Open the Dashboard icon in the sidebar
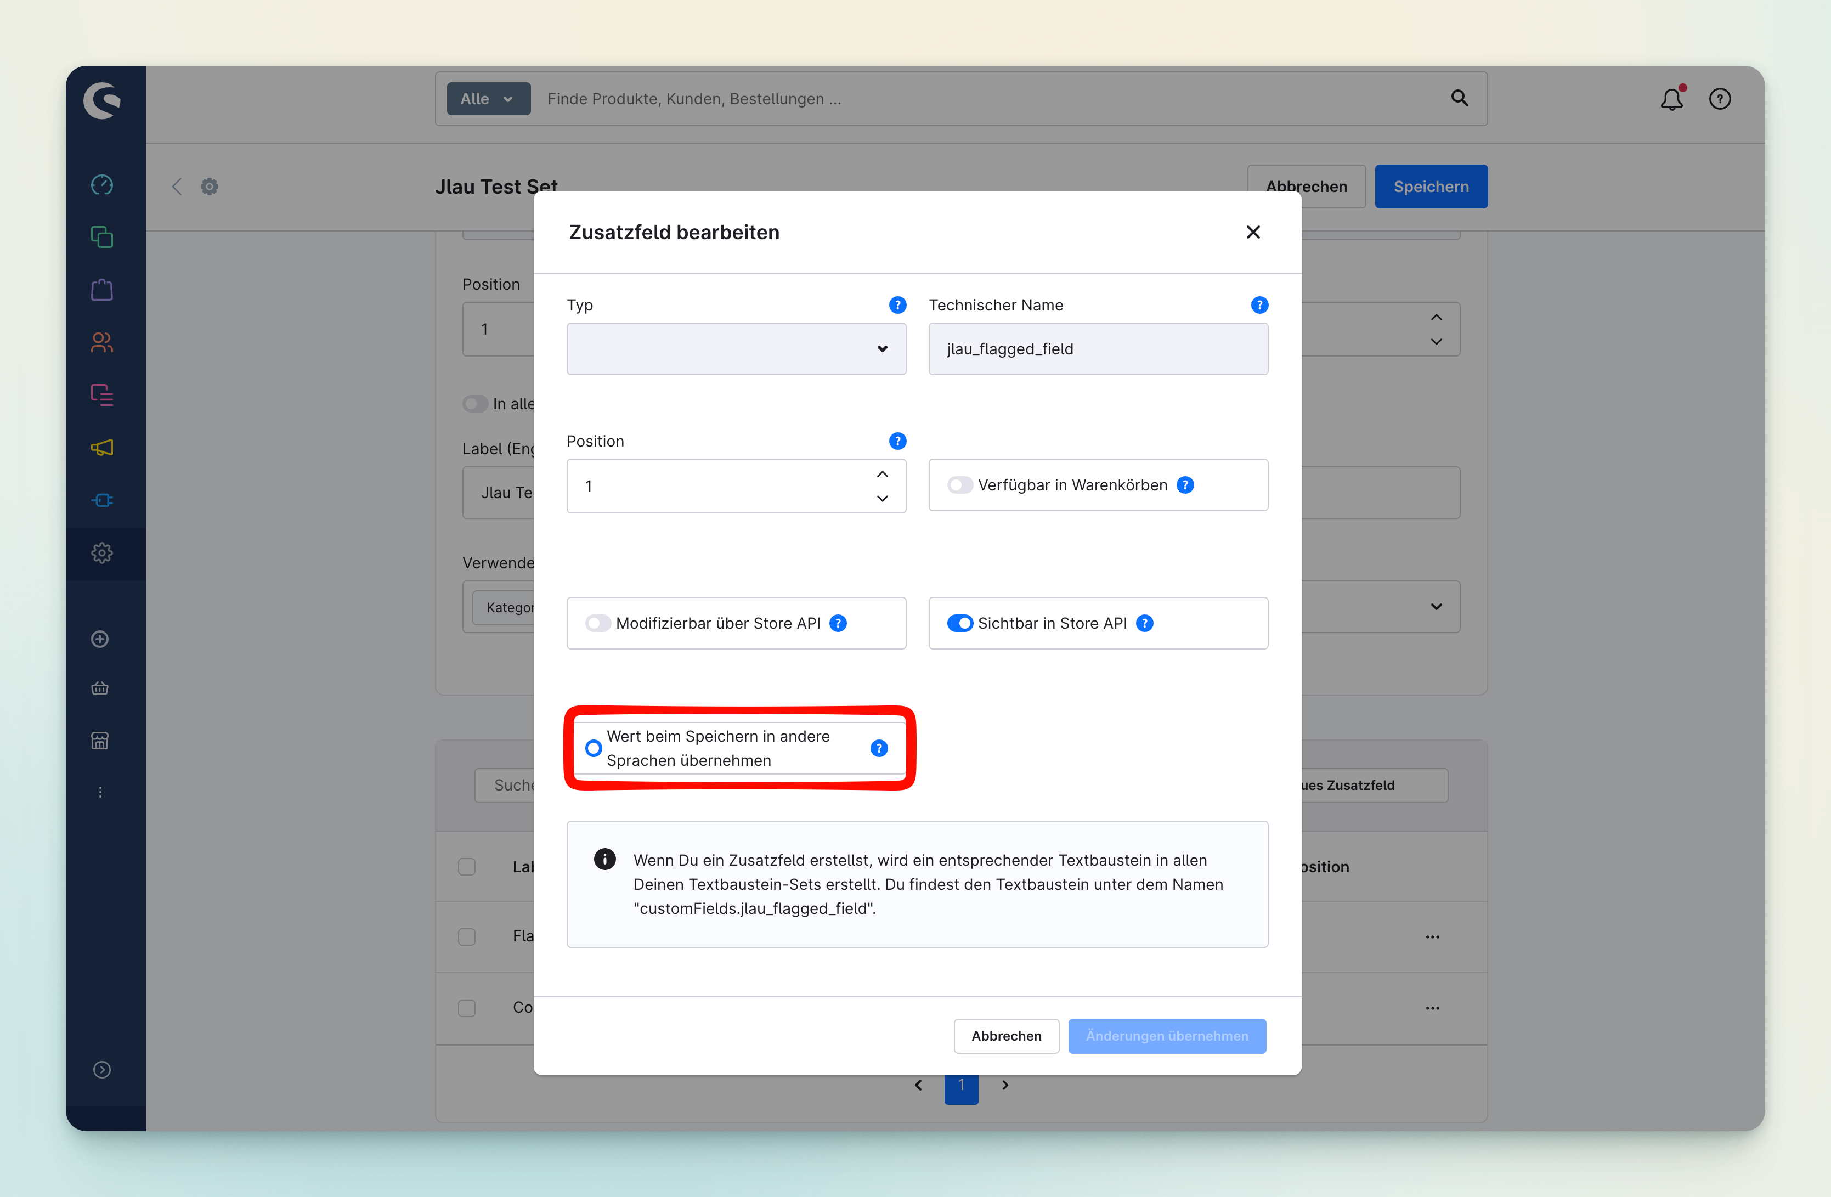 pyautogui.click(x=101, y=185)
